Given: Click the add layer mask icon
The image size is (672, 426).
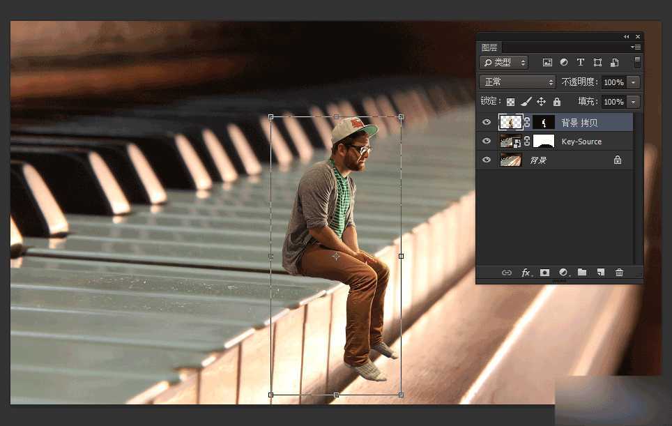Looking at the screenshot, I should pos(545,273).
